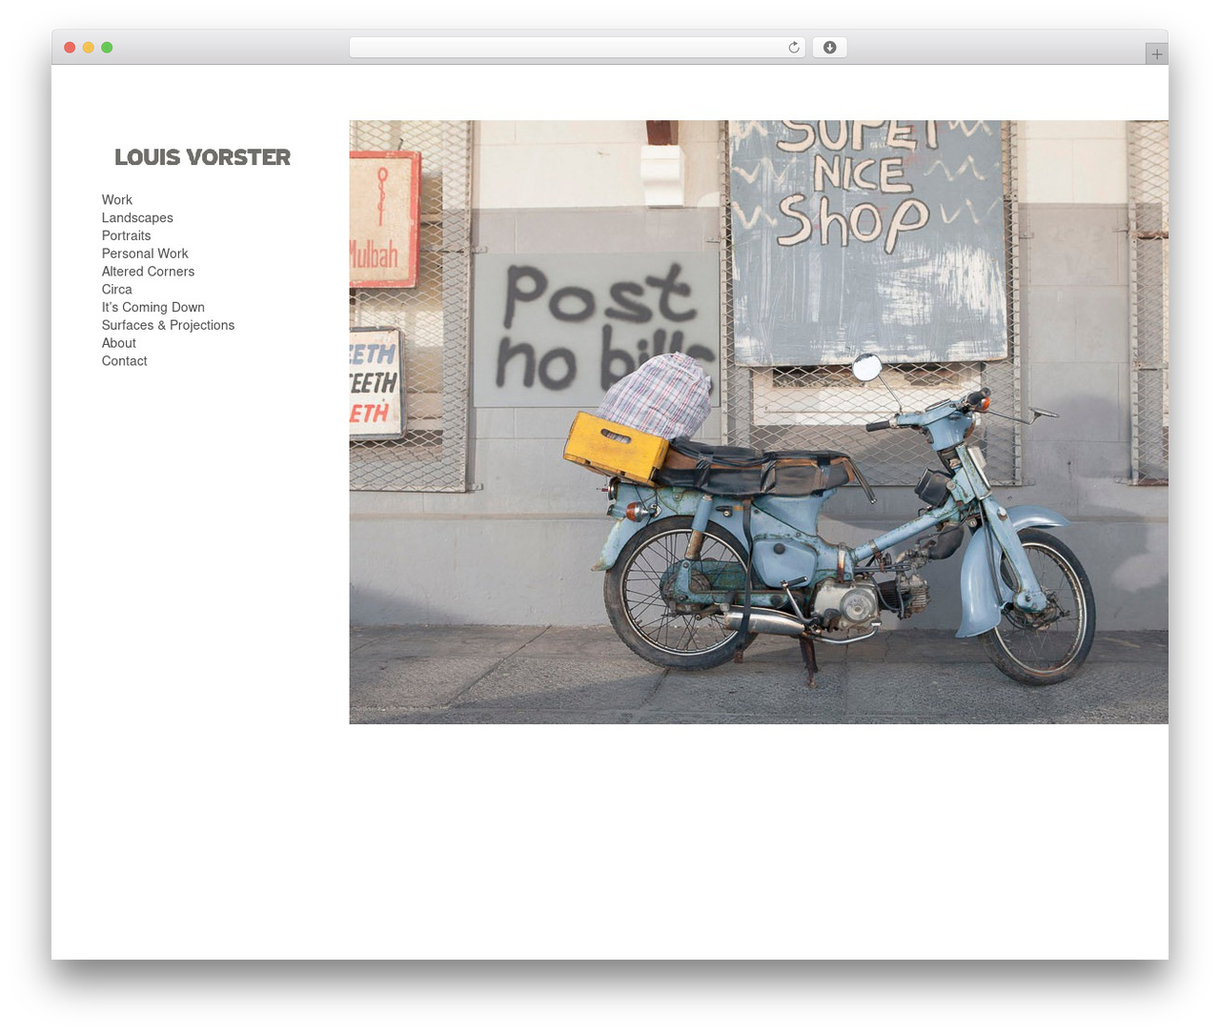Viewport: 1220px width, 1033px height.
Task: Close the browser window with red button
Action: click(70, 48)
